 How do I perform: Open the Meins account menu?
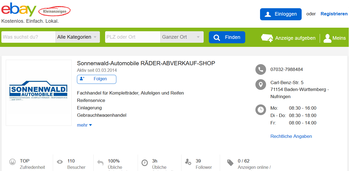(334, 38)
